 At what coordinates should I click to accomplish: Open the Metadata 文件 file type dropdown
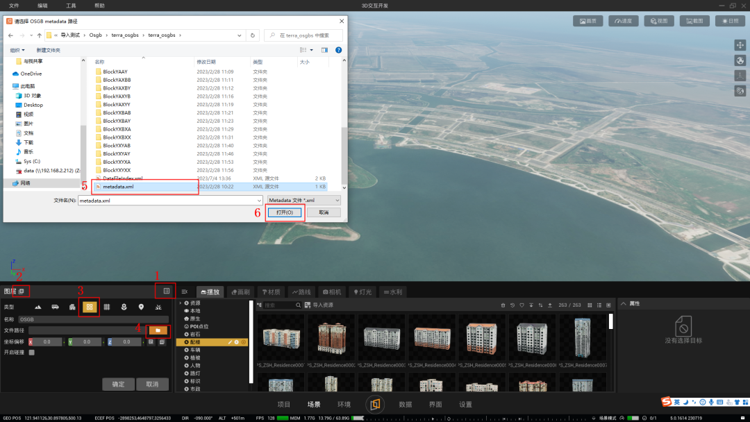(305, 201)
